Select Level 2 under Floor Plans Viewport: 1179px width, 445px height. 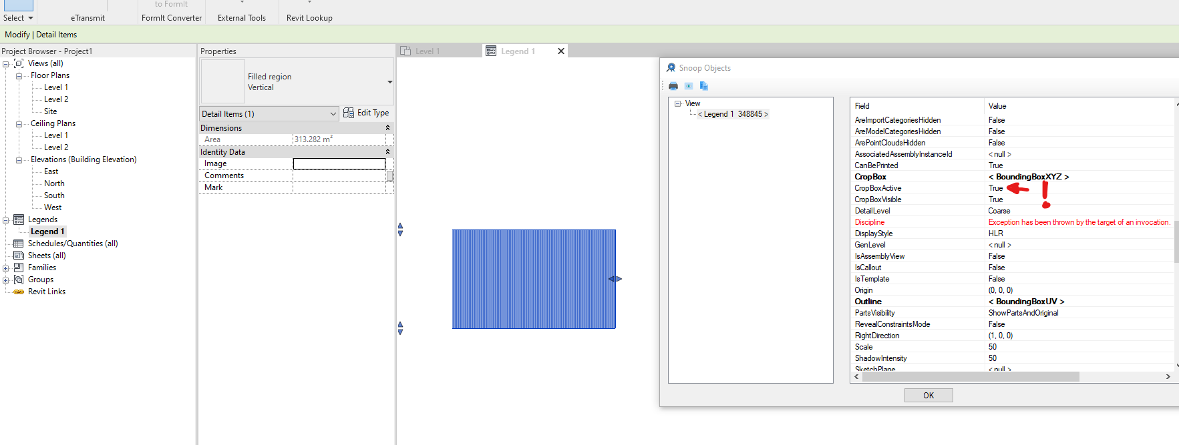click(x=56, y=99)
